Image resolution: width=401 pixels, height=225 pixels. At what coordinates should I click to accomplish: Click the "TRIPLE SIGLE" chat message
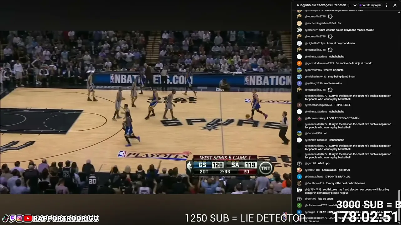[342, 105]
